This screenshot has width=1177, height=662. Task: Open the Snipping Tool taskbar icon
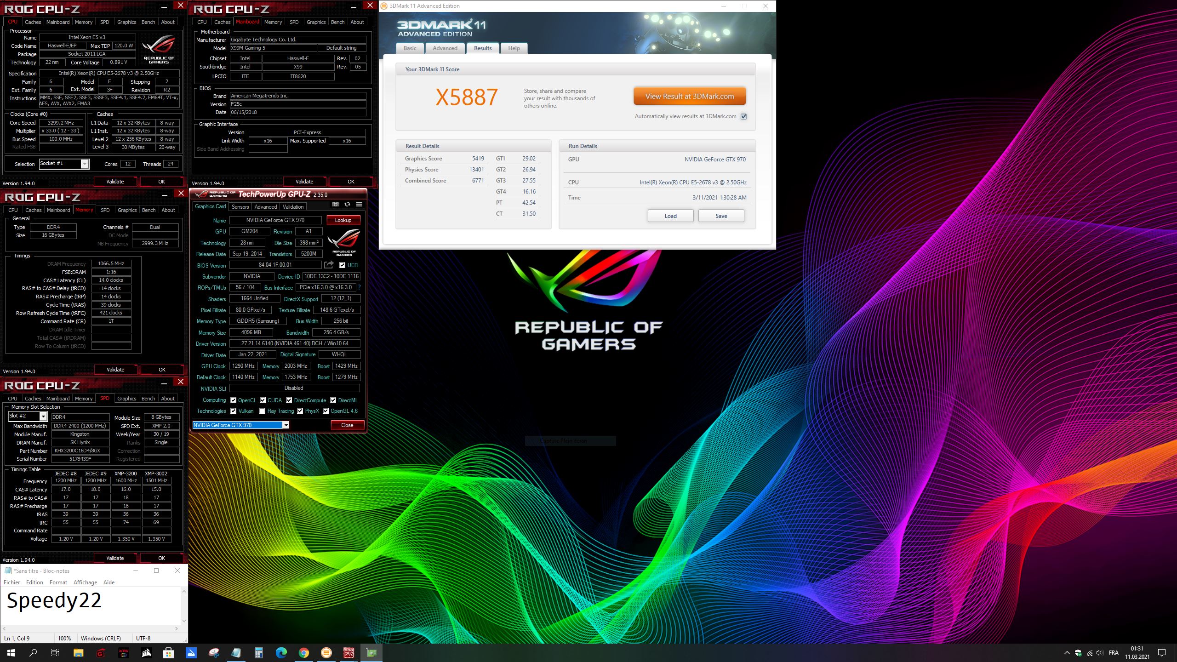[x=213, y=653]
